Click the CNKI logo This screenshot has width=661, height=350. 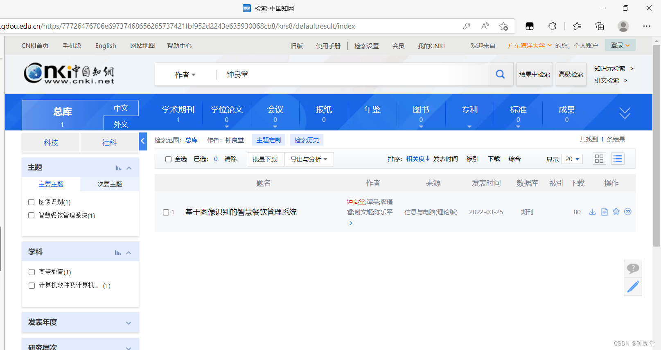pos(69,74)
